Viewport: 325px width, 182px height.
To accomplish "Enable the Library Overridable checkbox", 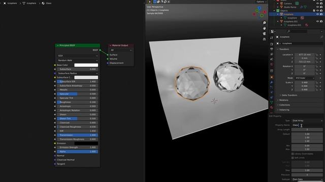I will click(292, 154).
